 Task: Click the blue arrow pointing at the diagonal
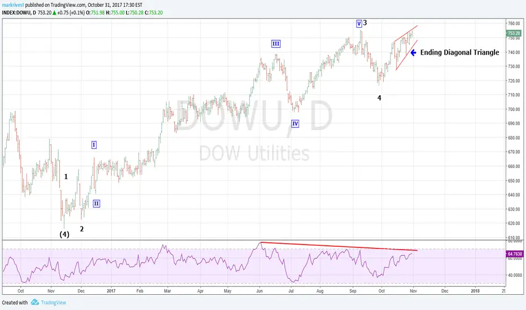click(x=413, y=52)
